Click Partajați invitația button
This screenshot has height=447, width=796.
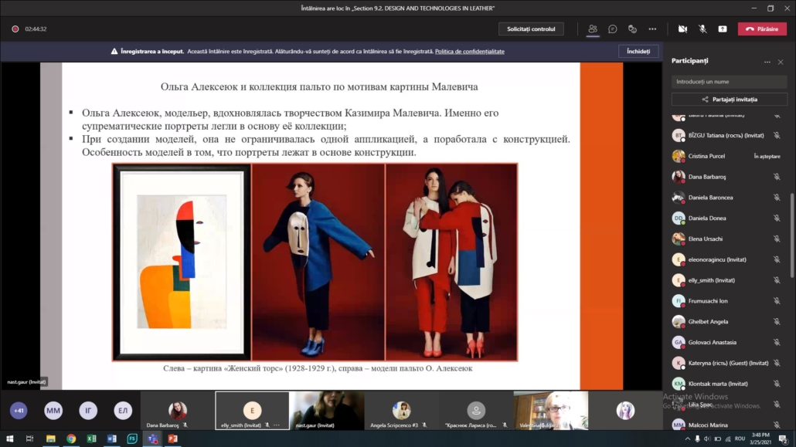point(729,100)
